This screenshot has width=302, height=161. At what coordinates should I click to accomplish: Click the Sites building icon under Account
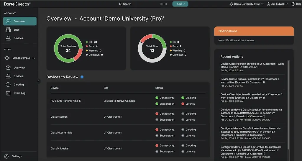[8, 30]
